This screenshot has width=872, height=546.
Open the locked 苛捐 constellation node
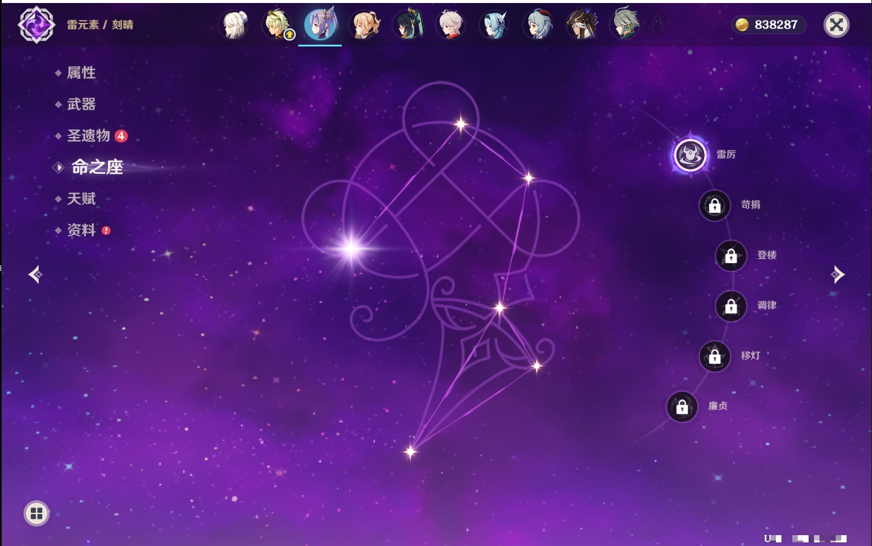point(715,206)
